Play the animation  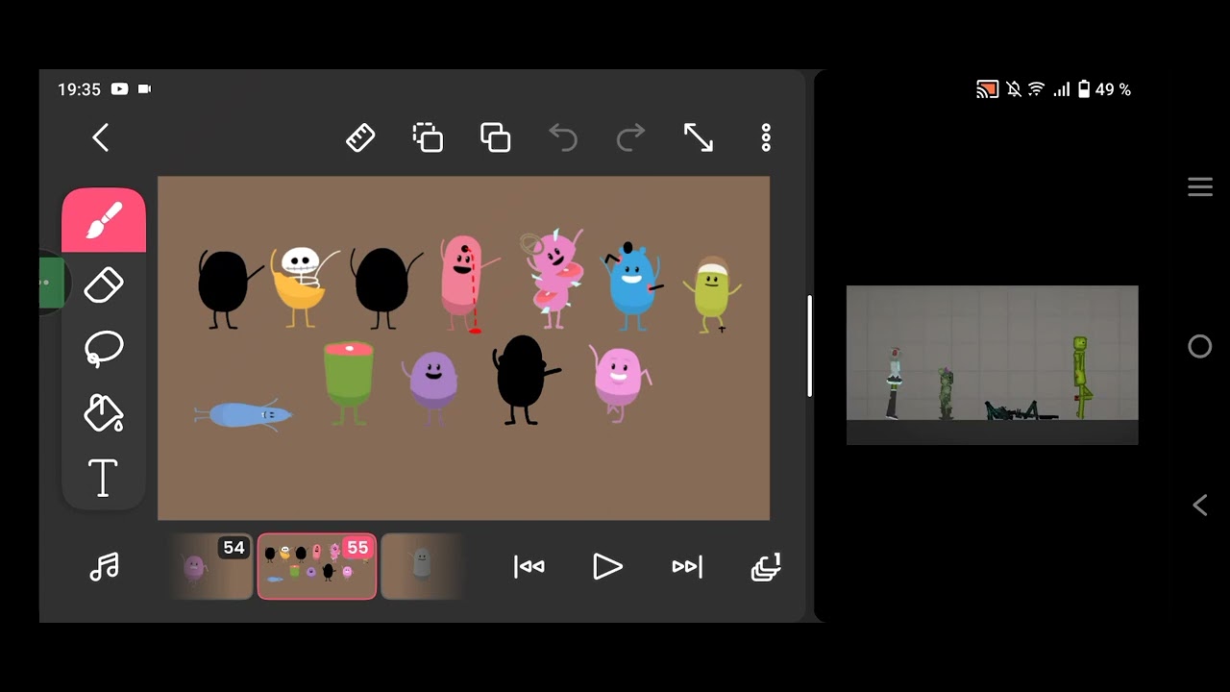(607, 567)
